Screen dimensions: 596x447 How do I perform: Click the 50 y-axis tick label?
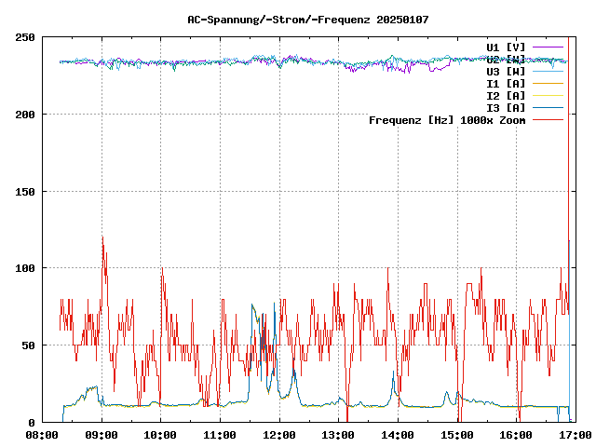point(28,345)
